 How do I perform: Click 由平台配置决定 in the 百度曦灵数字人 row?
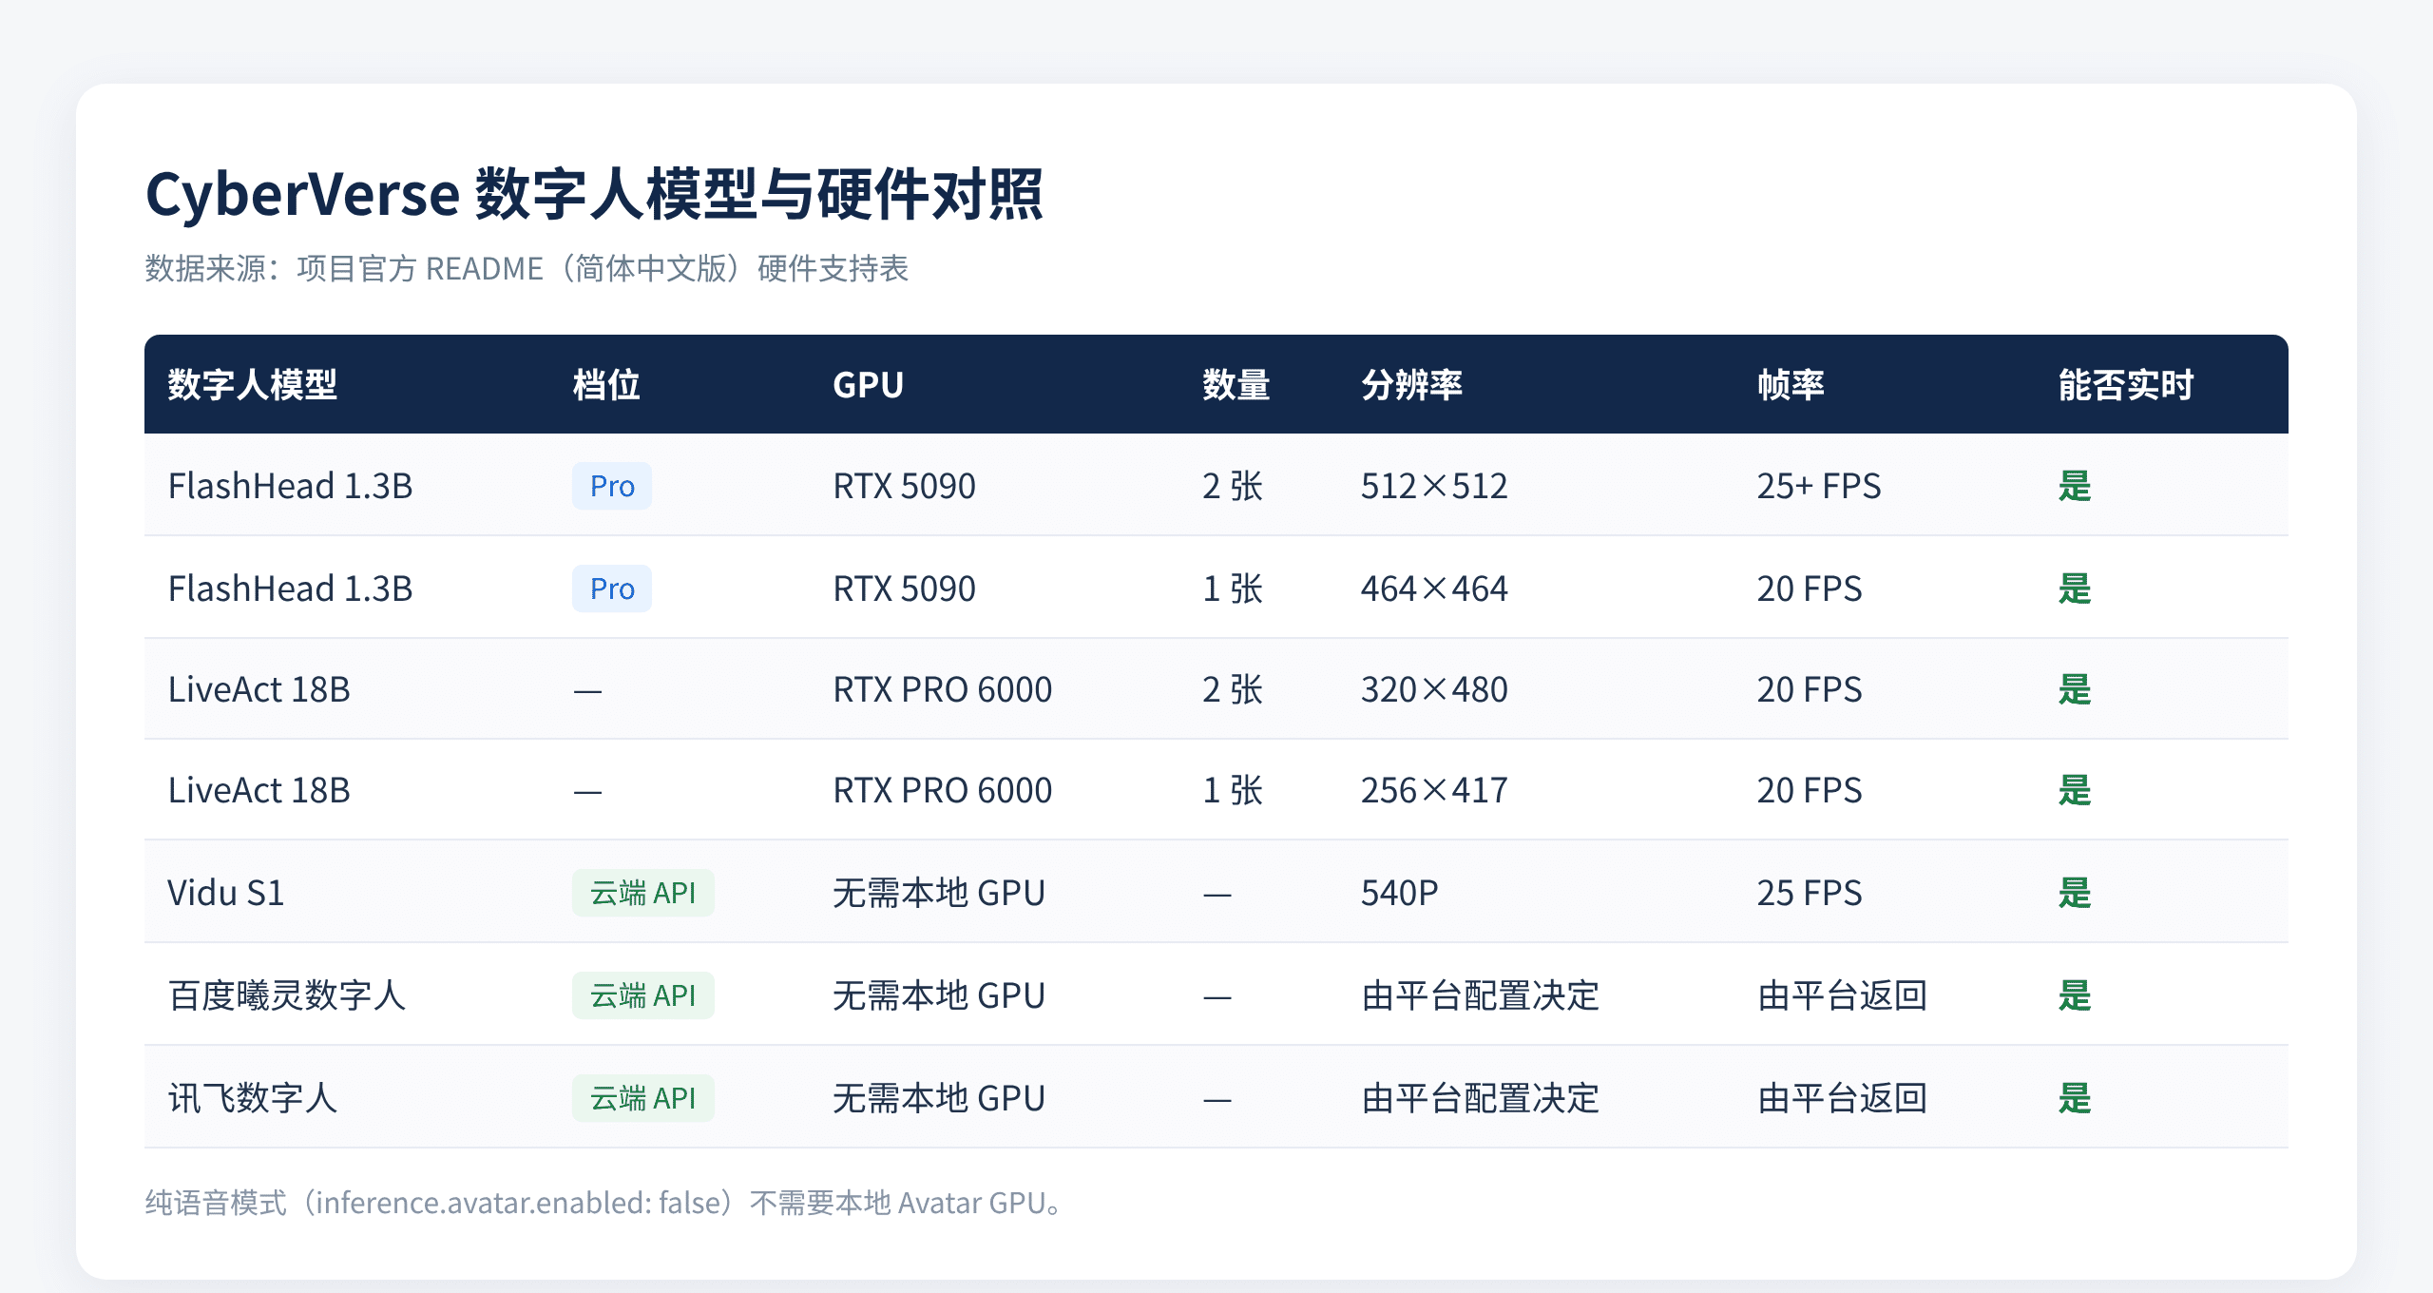[x=1480, y=995]
